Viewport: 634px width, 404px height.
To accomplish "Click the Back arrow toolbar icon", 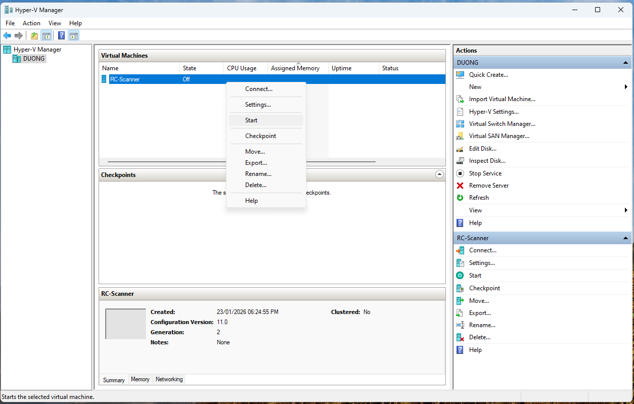I will (7, 35).
